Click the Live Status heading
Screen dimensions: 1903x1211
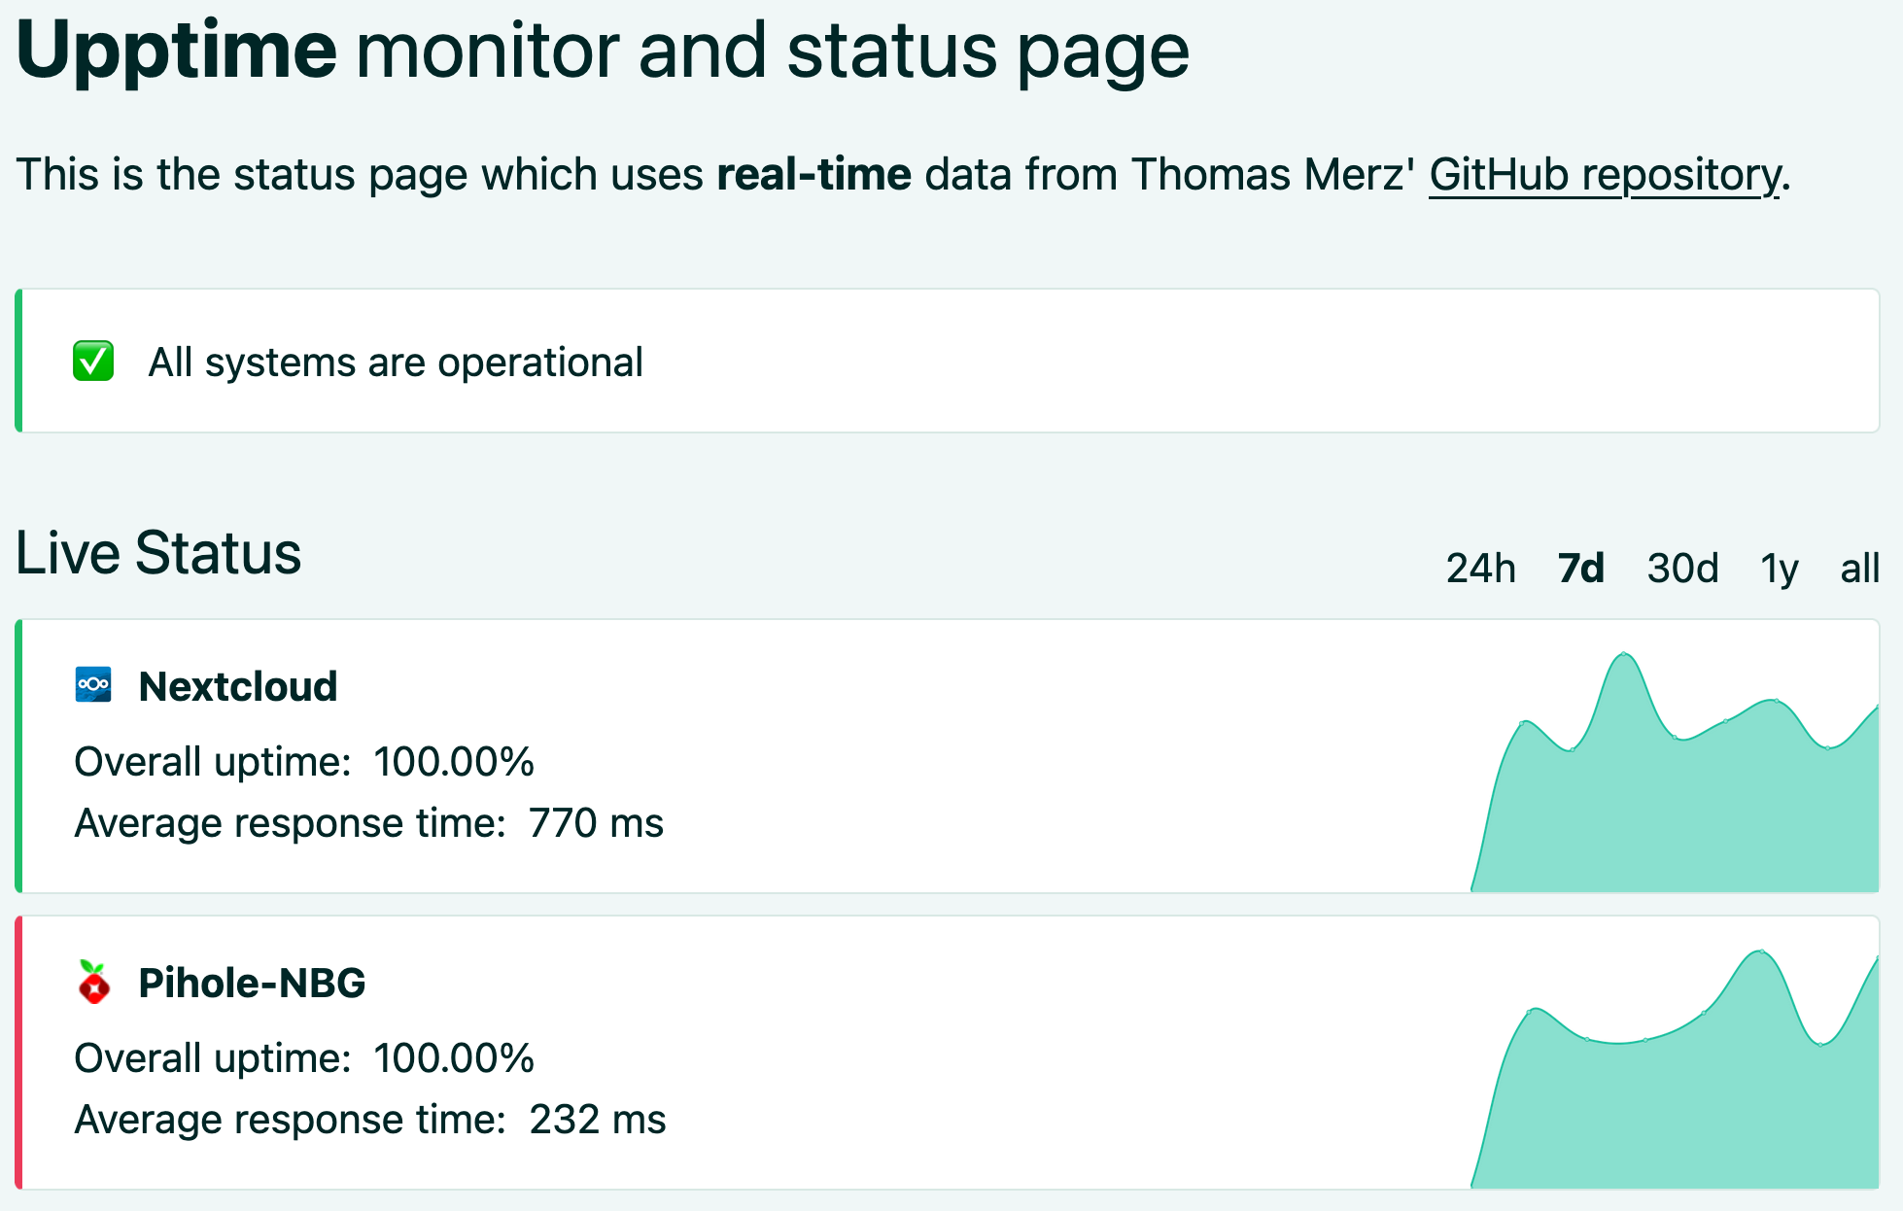(158, 553)
